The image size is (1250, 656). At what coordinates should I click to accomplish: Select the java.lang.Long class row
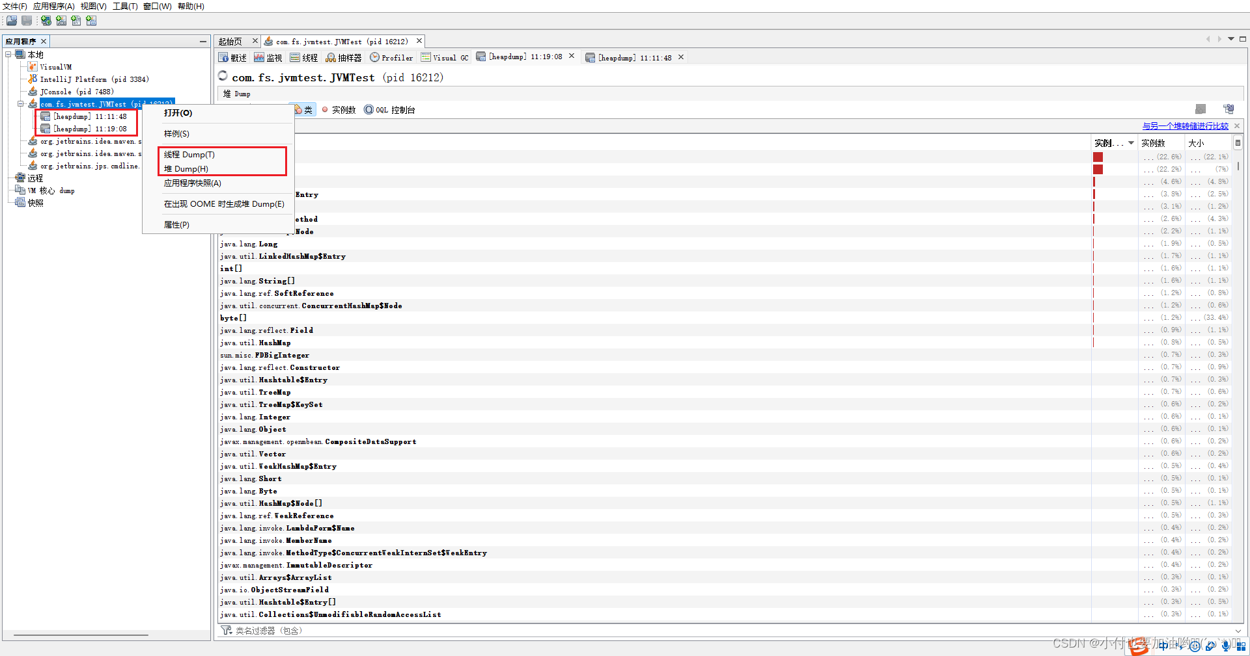(654, 244)
